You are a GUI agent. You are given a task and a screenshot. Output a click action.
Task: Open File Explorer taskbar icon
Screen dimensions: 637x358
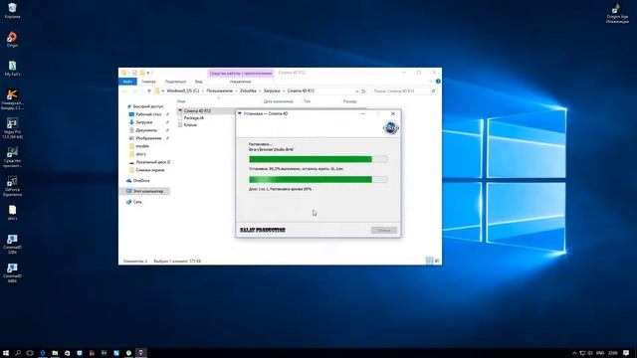pyautogui.click(x=55, y=353)
